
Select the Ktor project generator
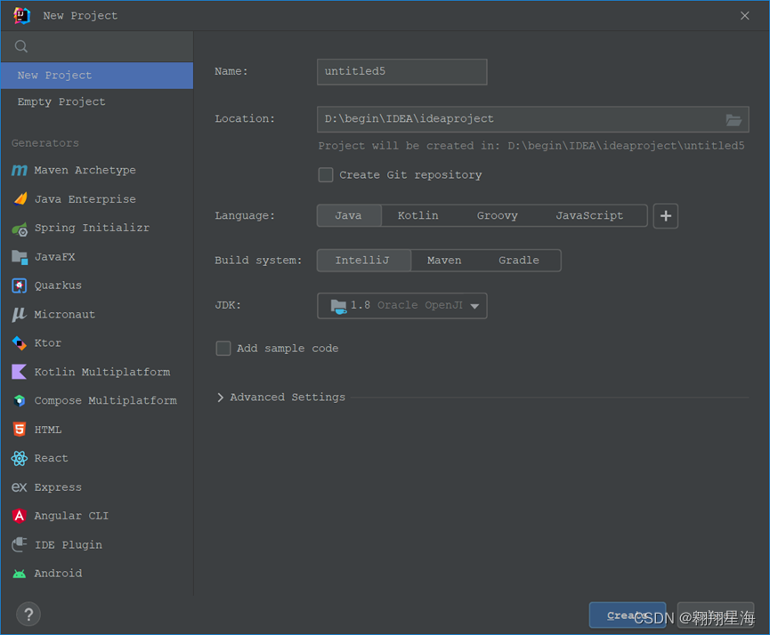click(x=47, y=342)
